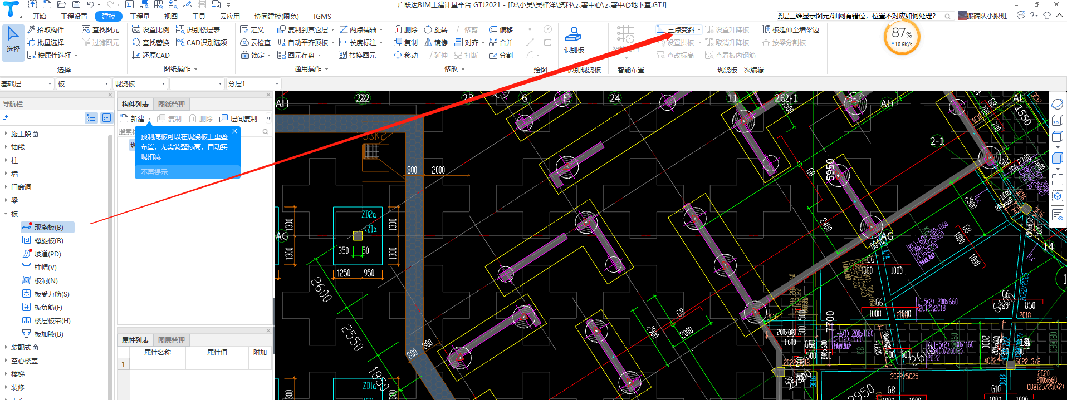Viewport: 1067px width, 400px height.
Task: Click the large 识别板 icon
Action: [x=574, y=40]
